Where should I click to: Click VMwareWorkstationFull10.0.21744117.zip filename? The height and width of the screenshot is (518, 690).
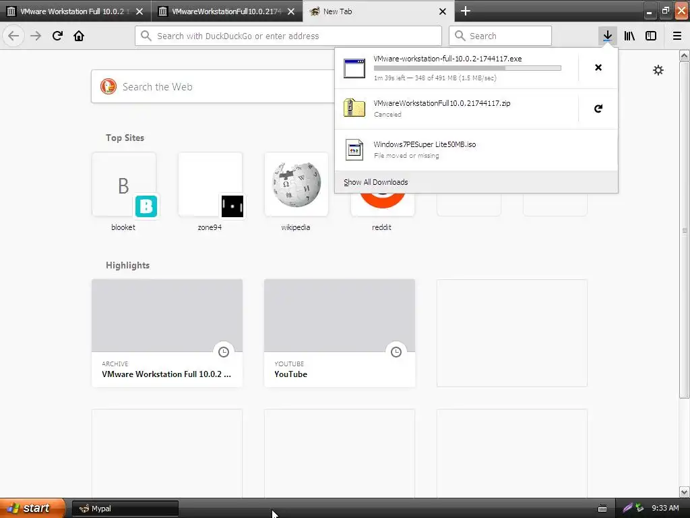(442, 103)
